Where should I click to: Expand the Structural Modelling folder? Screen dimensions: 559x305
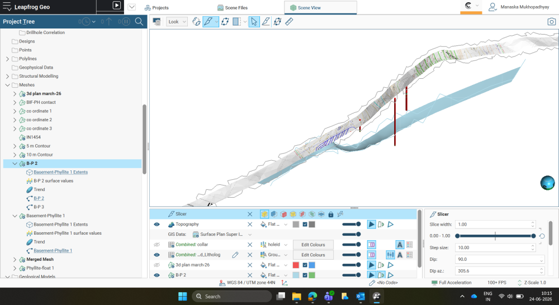click(x=7, y=76)
